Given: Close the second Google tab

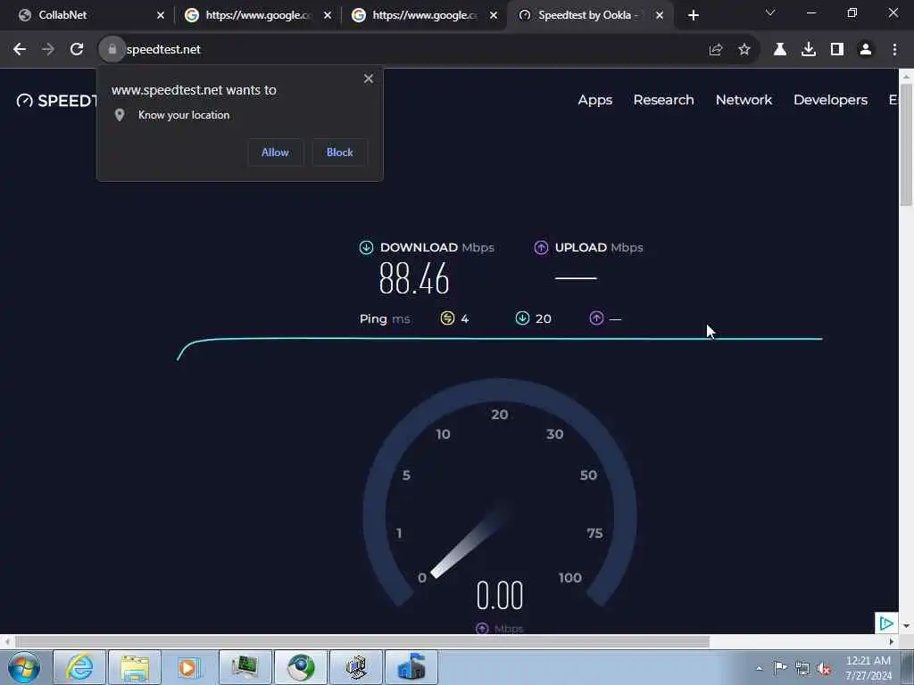Looking at the screenshot, I should (x=494, y=16).
